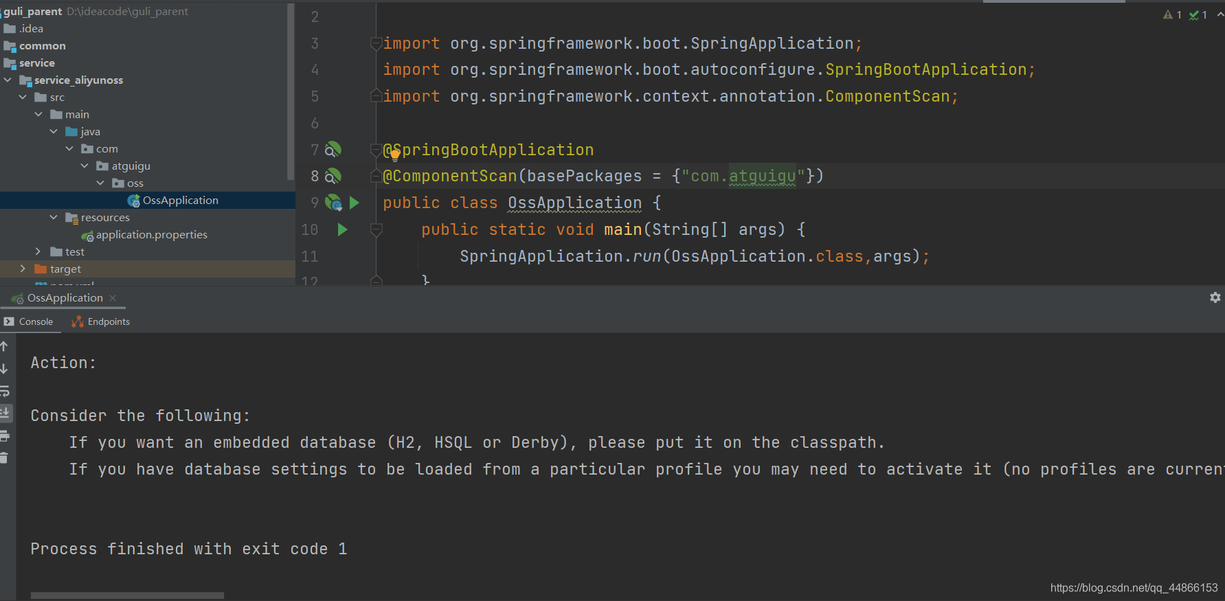
Task: Open the Run panel settings gear
Action: [1215, 297]
